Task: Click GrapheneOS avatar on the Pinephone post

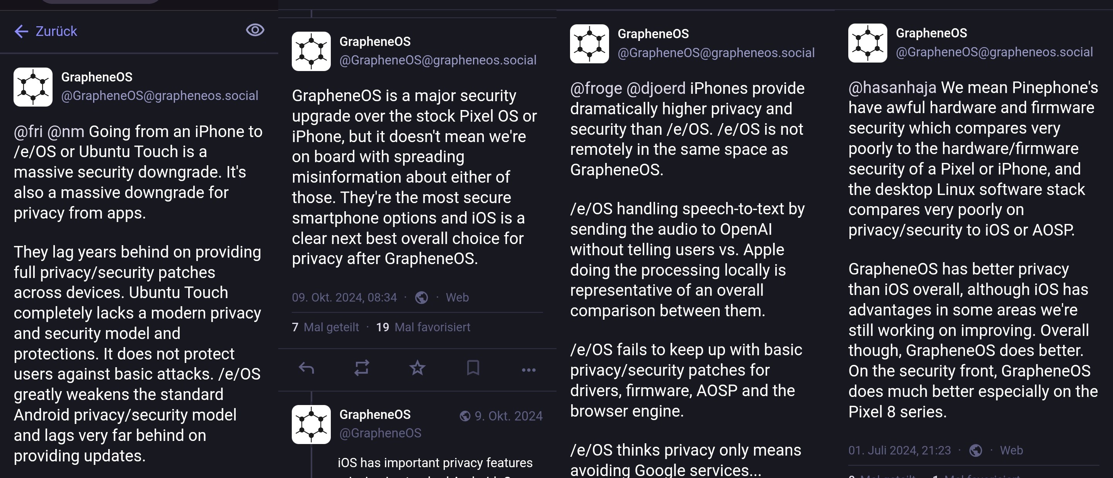Action: click(x=868, y=43)
